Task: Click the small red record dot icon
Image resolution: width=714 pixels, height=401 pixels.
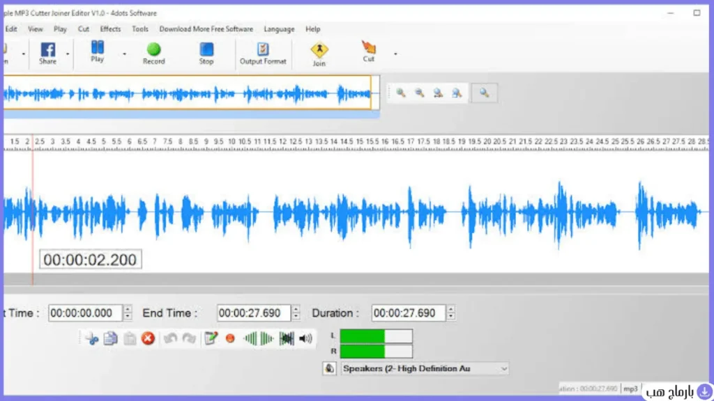Action: coord(230,339)
